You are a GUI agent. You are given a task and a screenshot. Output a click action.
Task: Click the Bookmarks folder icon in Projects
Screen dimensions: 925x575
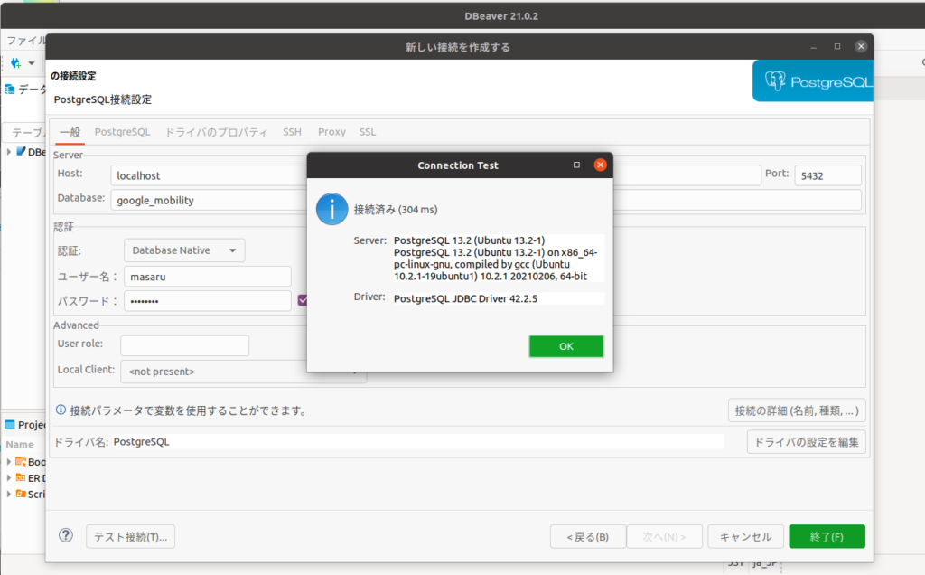point(21,461)
